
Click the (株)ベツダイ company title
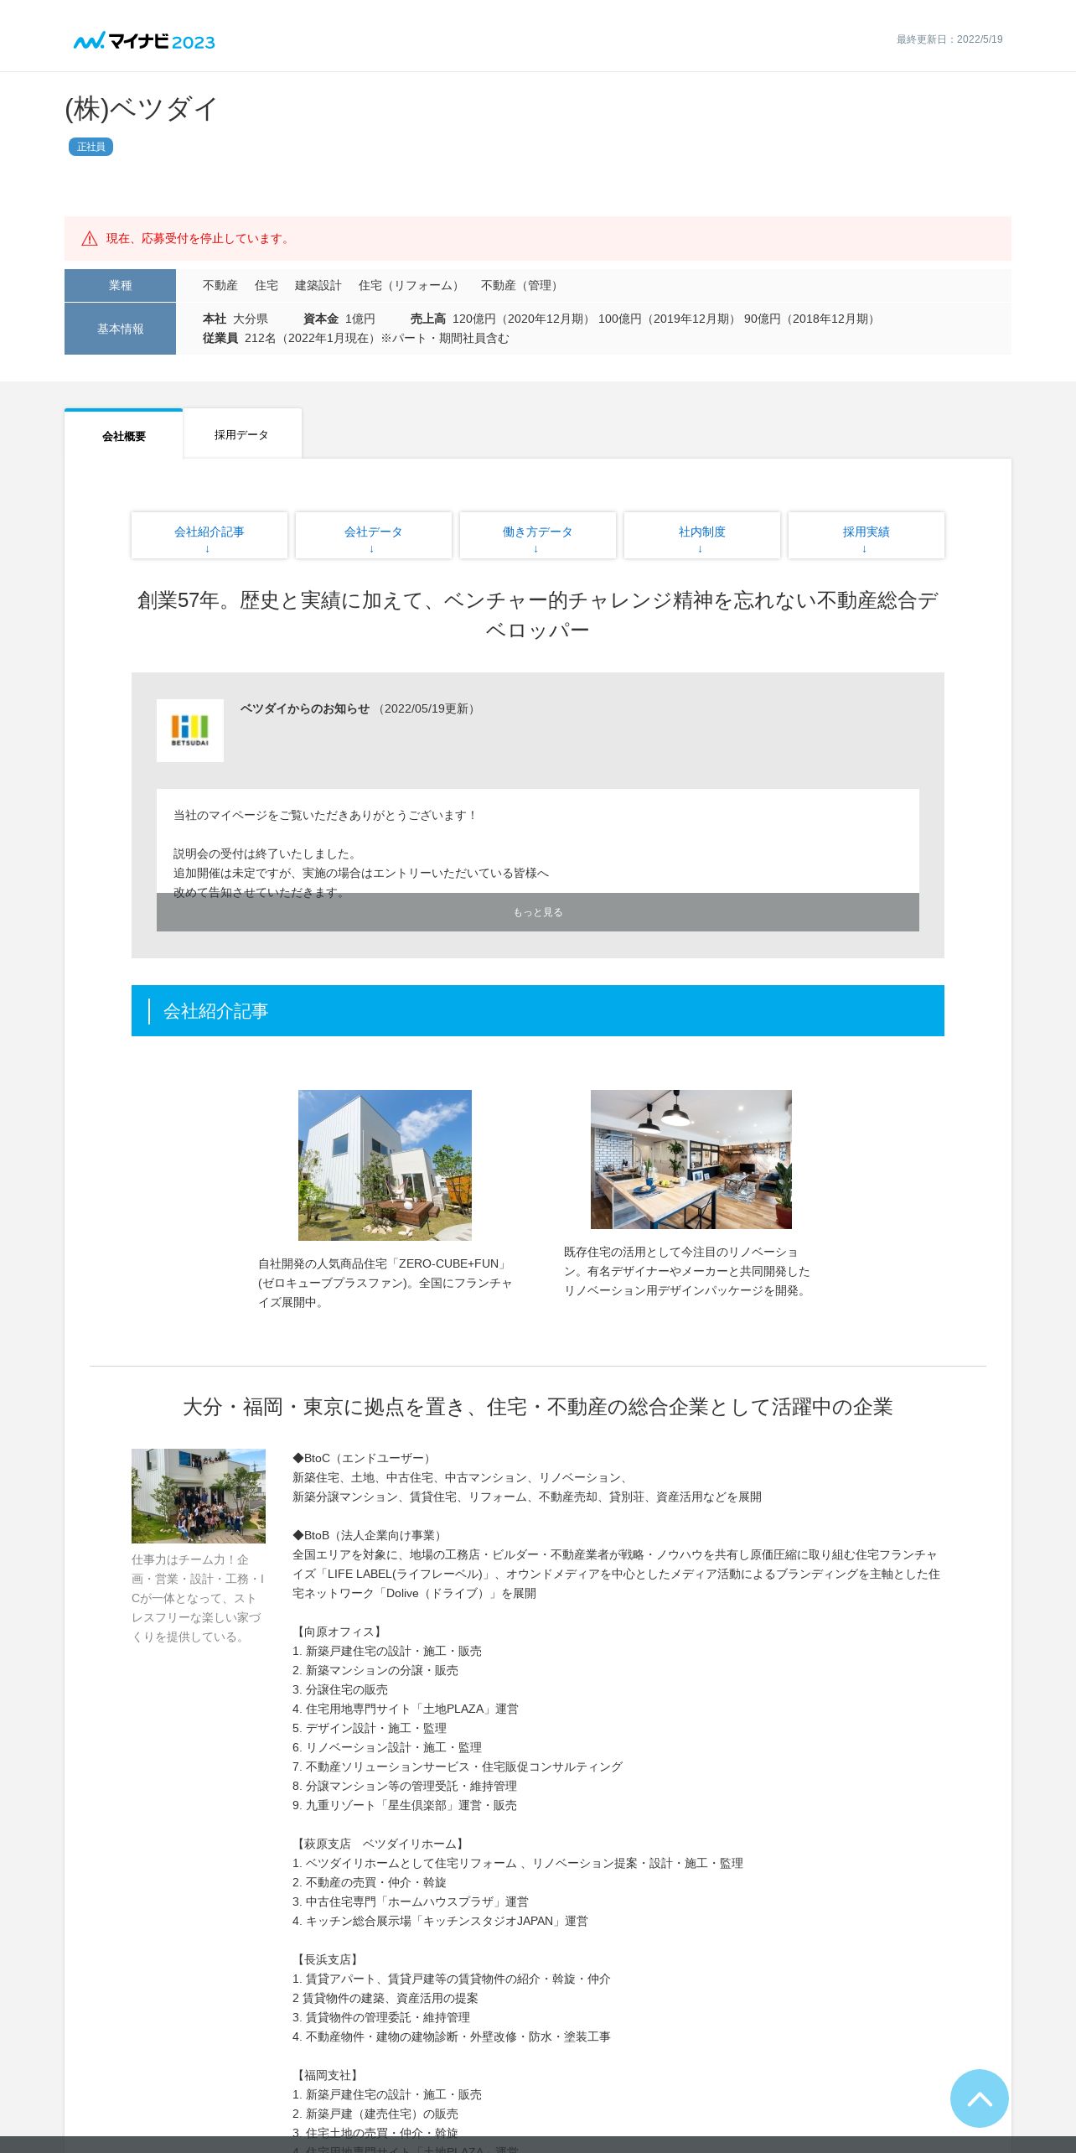[x=142, y=109]
